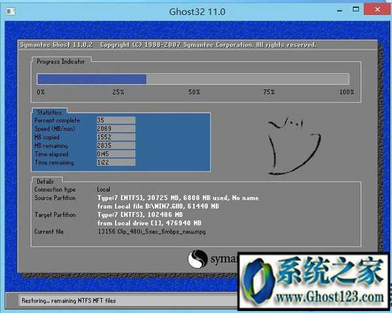Click the Progress Indicator label
Screen dimensions: 392x313
coord(61,62)
